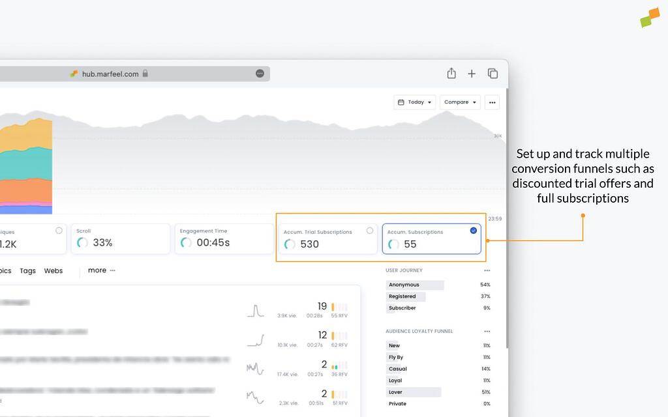Deselect the Accum. Subscriptions checked toggle
Viewport: 668px width, 417px height.
coord(474,231)
